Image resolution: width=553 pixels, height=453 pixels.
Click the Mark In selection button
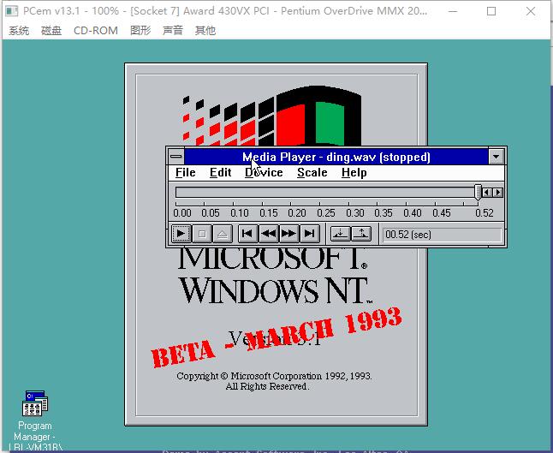point(341,234)
